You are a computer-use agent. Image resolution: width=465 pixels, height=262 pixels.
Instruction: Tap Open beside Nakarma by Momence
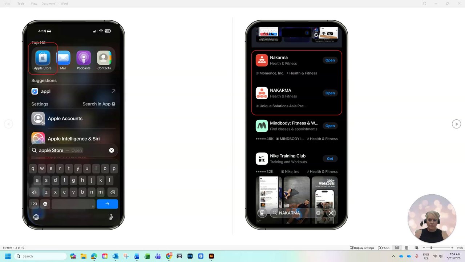[330, 60]
